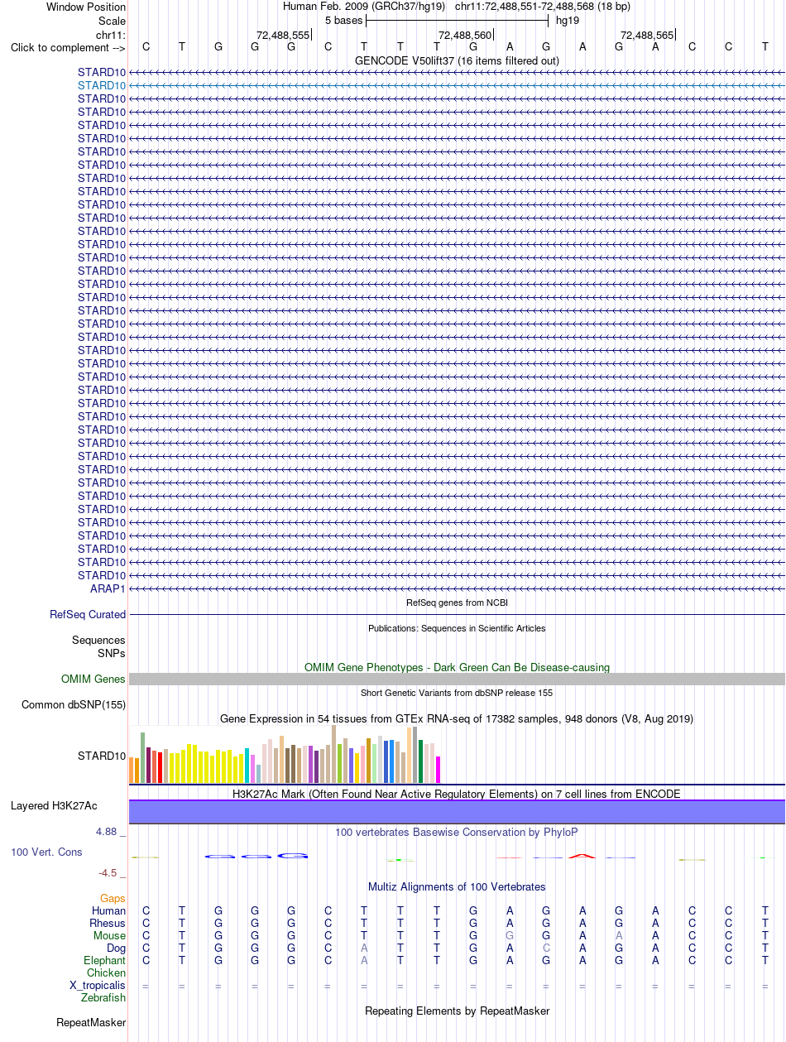Click the Layered H3K27Ac label

54,806
